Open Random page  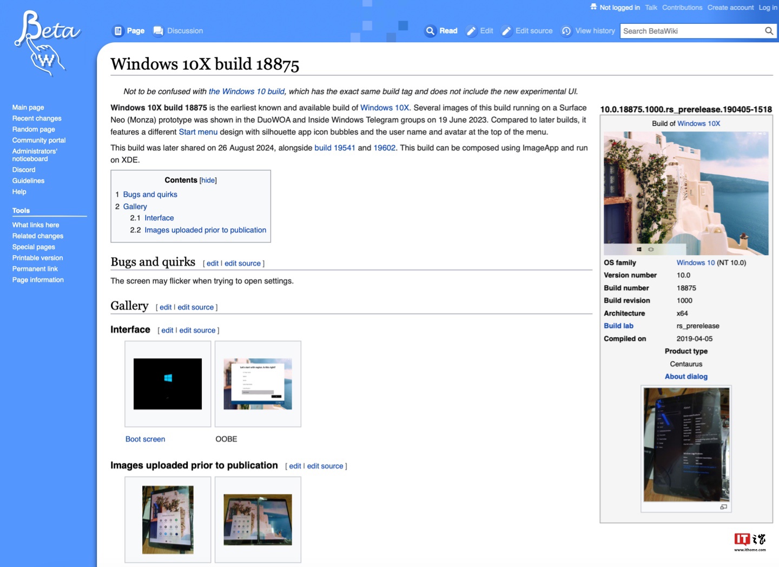[x=34, y=129]
